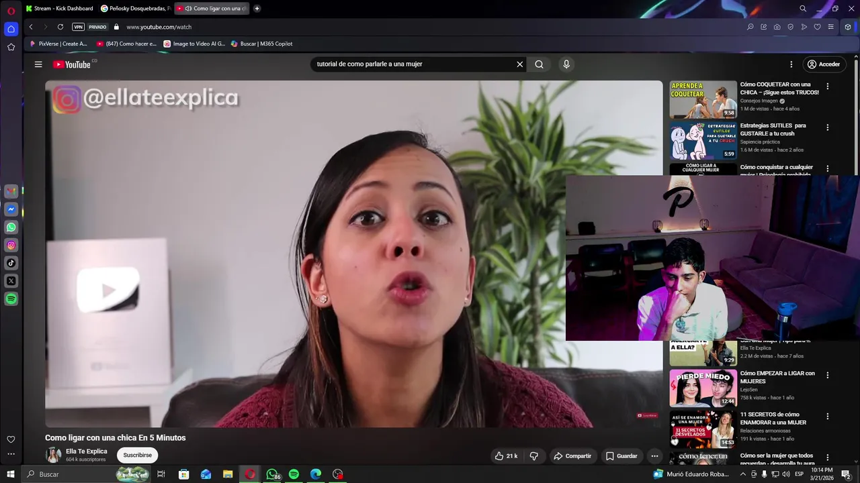Go back to previous page
Screen dimensions: 860x483
pos(31,27)
